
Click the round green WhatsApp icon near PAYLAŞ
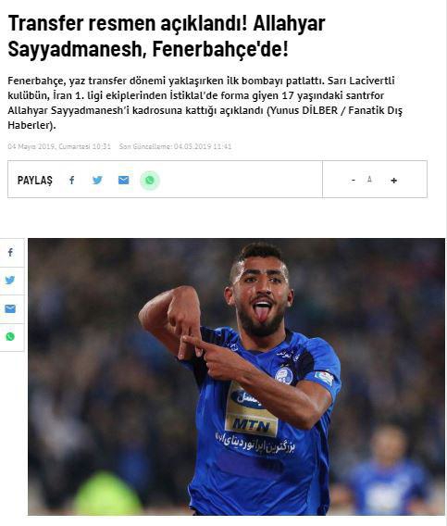tap(150, 181)
